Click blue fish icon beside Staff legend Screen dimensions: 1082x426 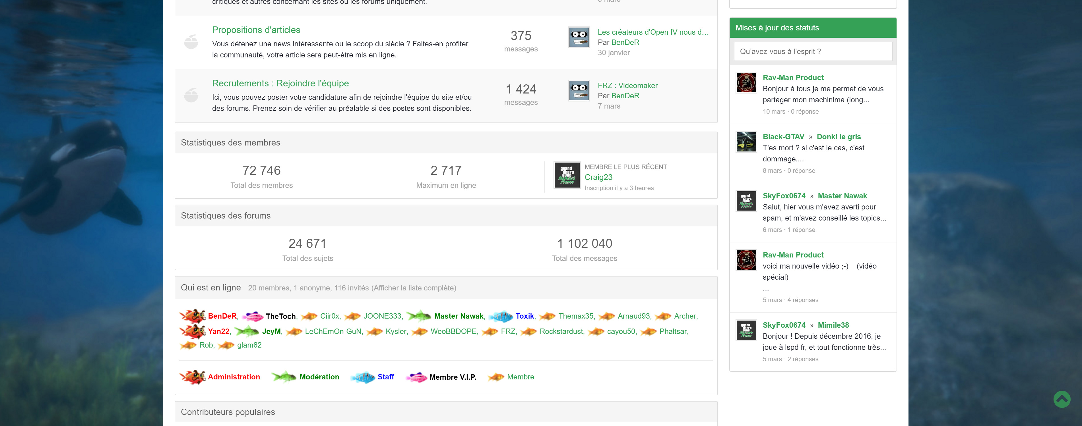(363, 377)
